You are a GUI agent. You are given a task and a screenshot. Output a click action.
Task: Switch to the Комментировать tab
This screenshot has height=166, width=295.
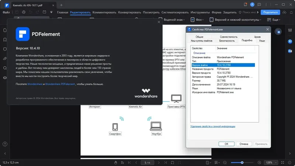[x=104, y=12]
